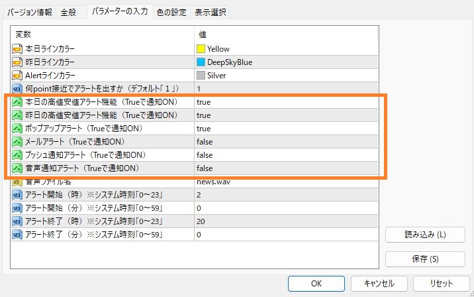Toggle the 音声通知アラート false value

204,168
